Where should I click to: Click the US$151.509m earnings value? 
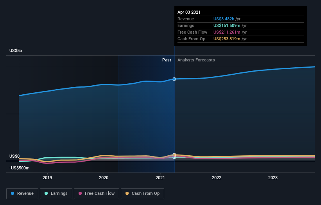tap(227, 25)
